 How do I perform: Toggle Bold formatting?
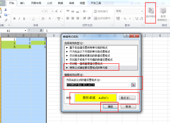click(14, 18)
